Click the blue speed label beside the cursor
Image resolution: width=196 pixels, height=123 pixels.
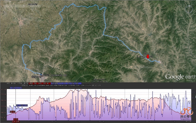(22, 105)
